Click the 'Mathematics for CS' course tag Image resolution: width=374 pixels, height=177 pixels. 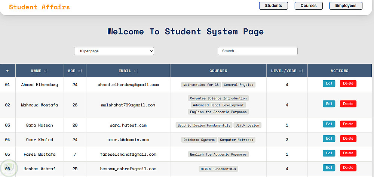[201, 85]
